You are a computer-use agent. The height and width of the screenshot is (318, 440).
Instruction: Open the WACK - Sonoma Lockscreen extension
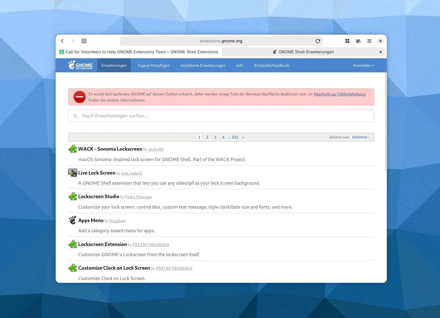[x=110, y=149]
